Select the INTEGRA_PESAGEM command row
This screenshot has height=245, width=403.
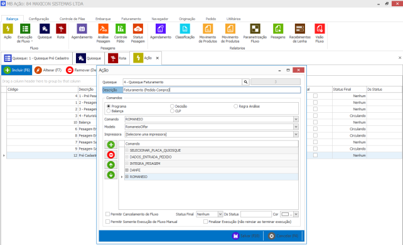coord(212,164)
